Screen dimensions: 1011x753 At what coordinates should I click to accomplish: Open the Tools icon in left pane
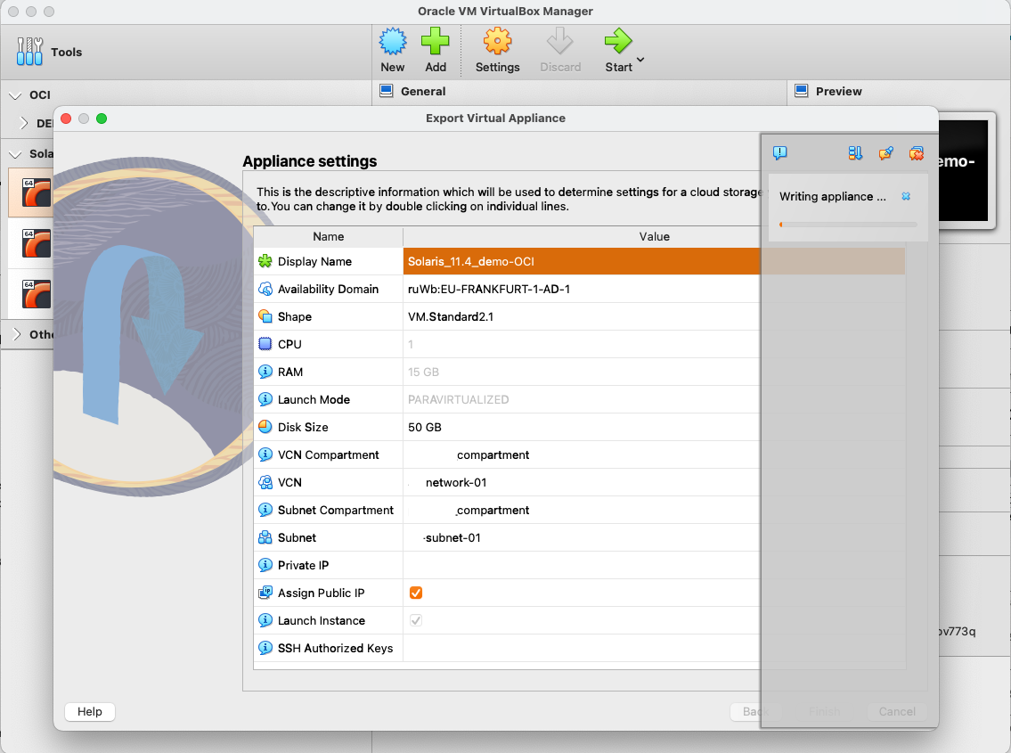pyautogui.click(x=29, y=52)
